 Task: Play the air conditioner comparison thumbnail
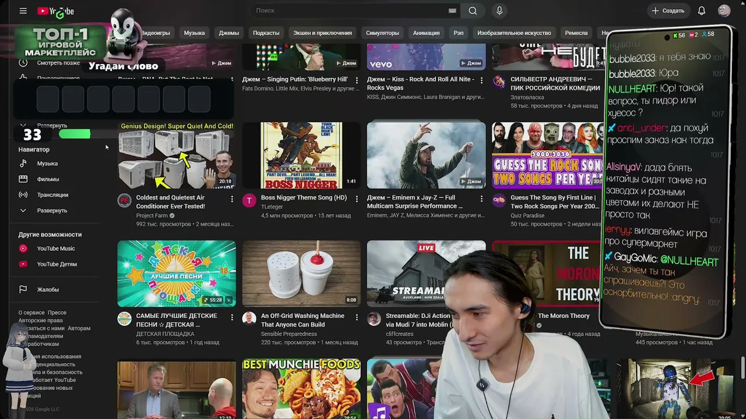click(177, 155)
